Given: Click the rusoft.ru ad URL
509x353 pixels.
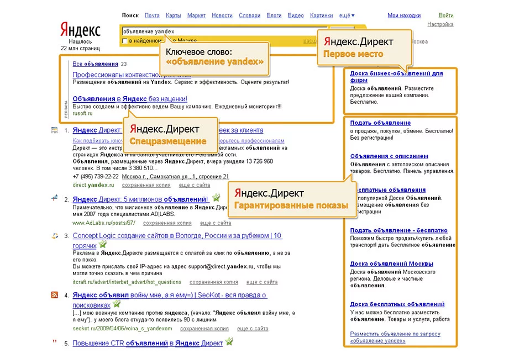Looking at the screenshot, I should 82,113.
